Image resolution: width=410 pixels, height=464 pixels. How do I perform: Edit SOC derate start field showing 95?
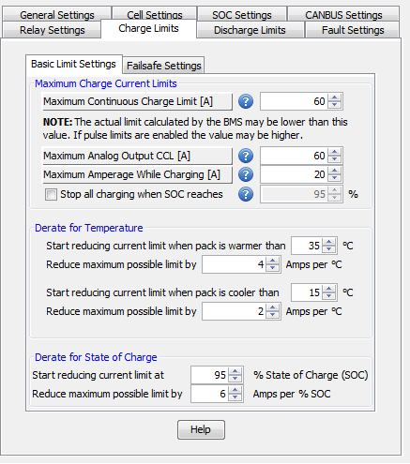click(209, 375)
